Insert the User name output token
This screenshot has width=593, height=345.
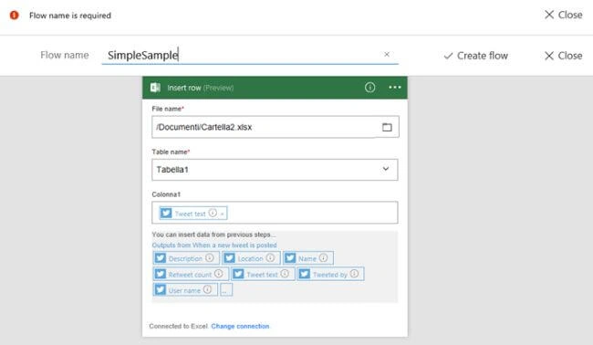coord(185,289)
